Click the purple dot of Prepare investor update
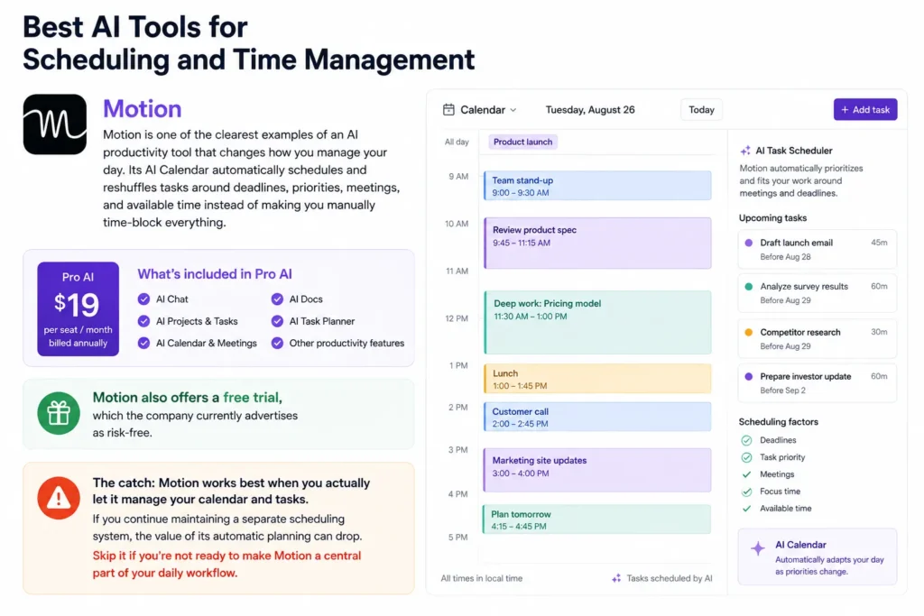Screen dimensions: 924x616 (748, 376)
